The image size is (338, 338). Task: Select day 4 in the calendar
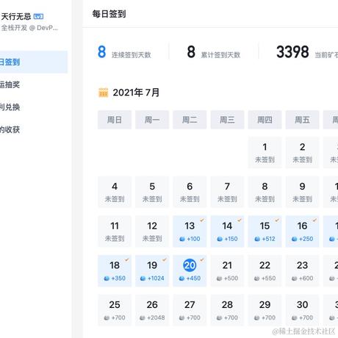pyautogui.click(x=115, y=192)
